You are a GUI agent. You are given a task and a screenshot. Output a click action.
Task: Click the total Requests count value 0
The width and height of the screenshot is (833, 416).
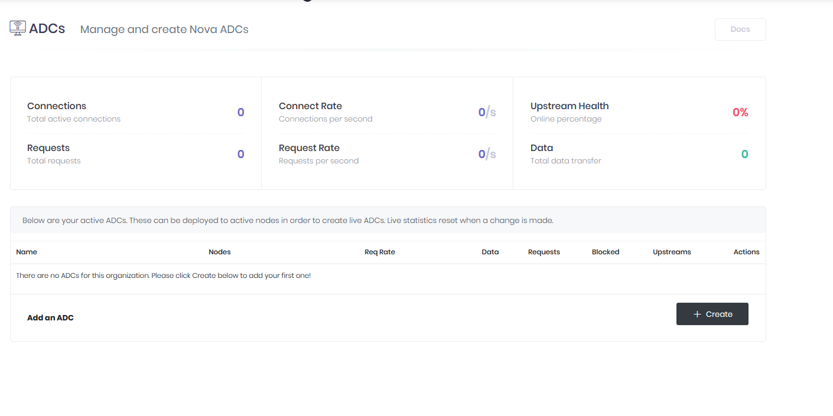pyautogui.click(x=241, y=154)
